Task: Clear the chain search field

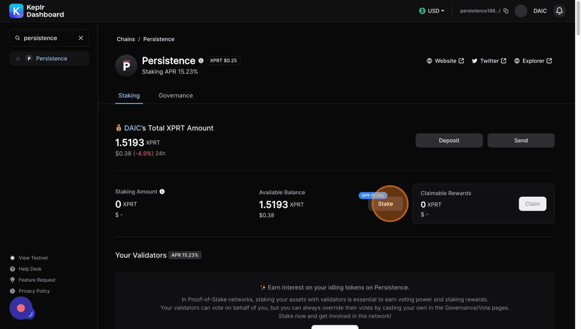Action: (x=81, y=38)
